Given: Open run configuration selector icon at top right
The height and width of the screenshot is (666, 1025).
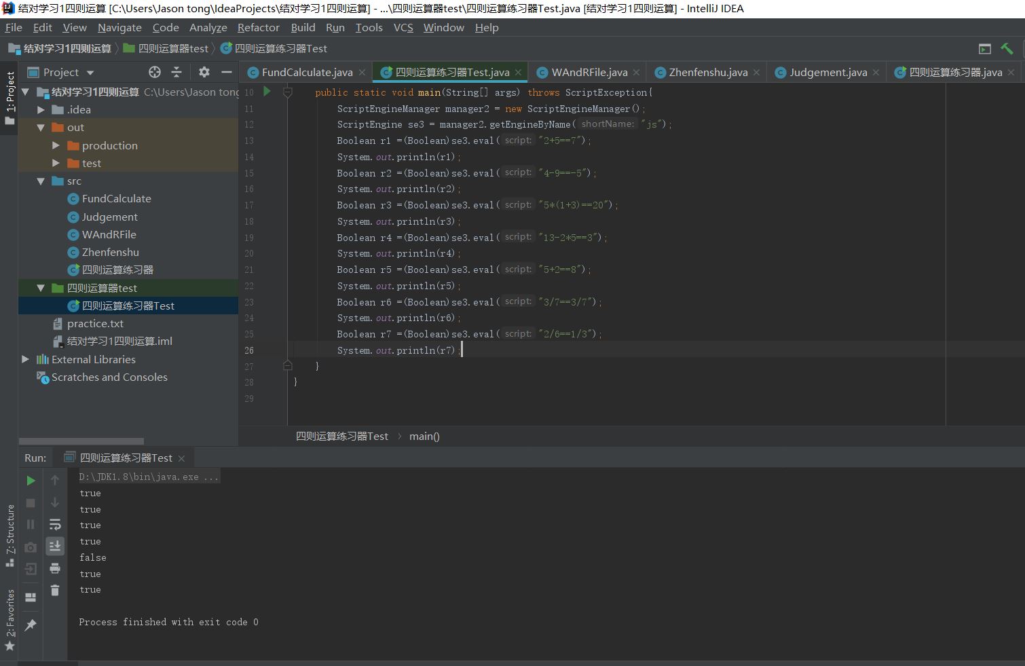Looking at the screenshot, I should pos(985,48).
